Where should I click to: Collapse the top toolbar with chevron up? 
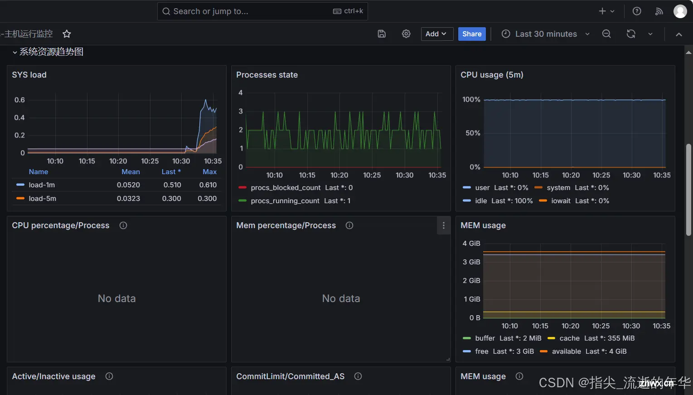point(679,34)
